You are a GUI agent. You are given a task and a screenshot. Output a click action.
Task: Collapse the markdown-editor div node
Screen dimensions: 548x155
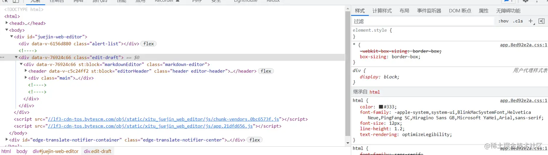tap(21, 64)
